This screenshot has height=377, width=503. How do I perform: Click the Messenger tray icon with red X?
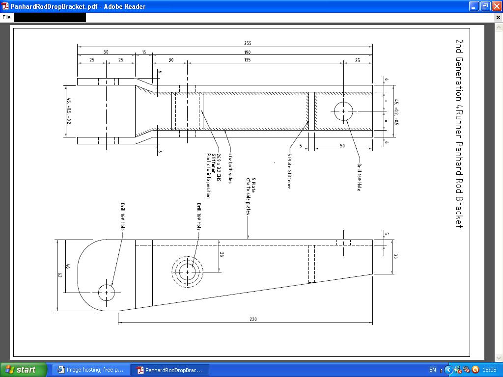(458, 370)
